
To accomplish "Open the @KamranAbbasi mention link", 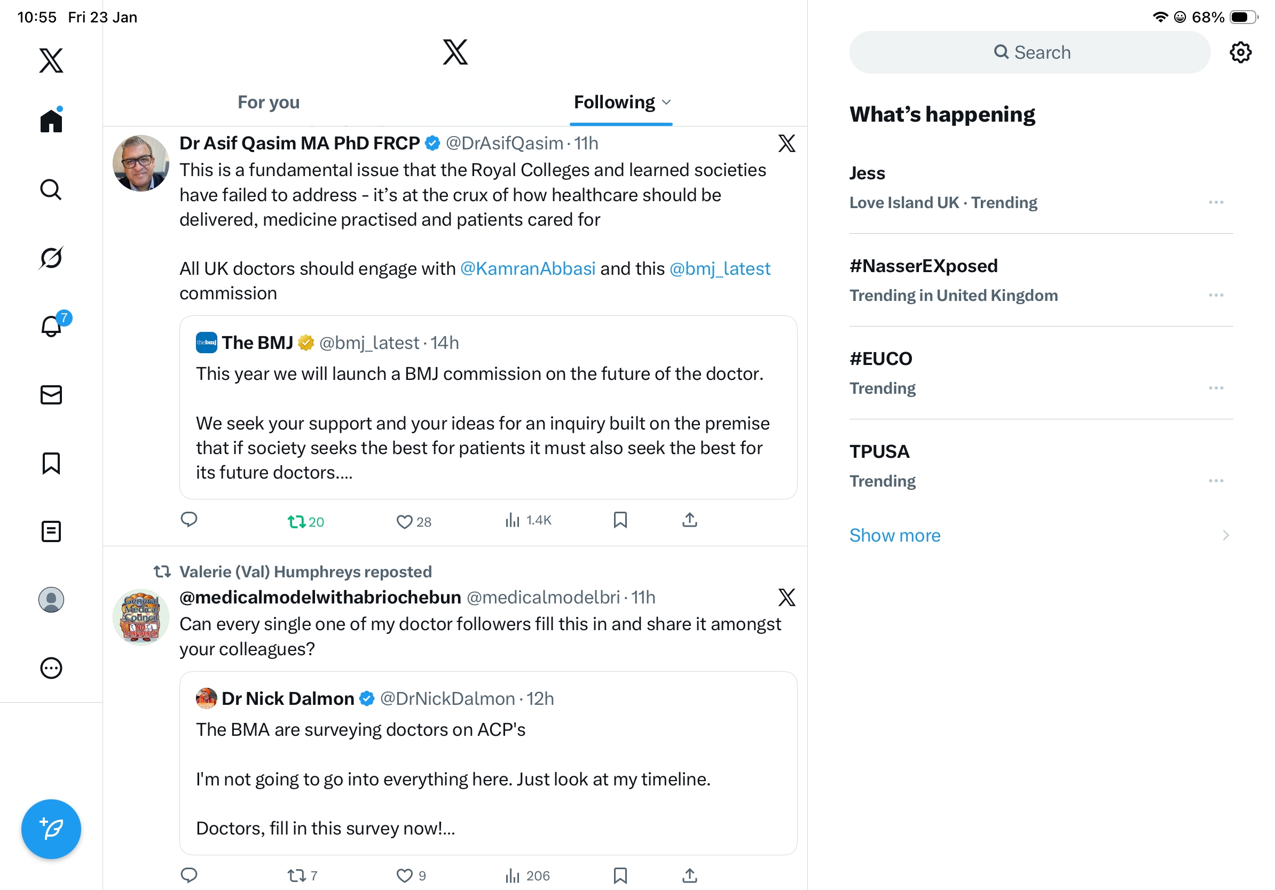I will pos(528,268).
